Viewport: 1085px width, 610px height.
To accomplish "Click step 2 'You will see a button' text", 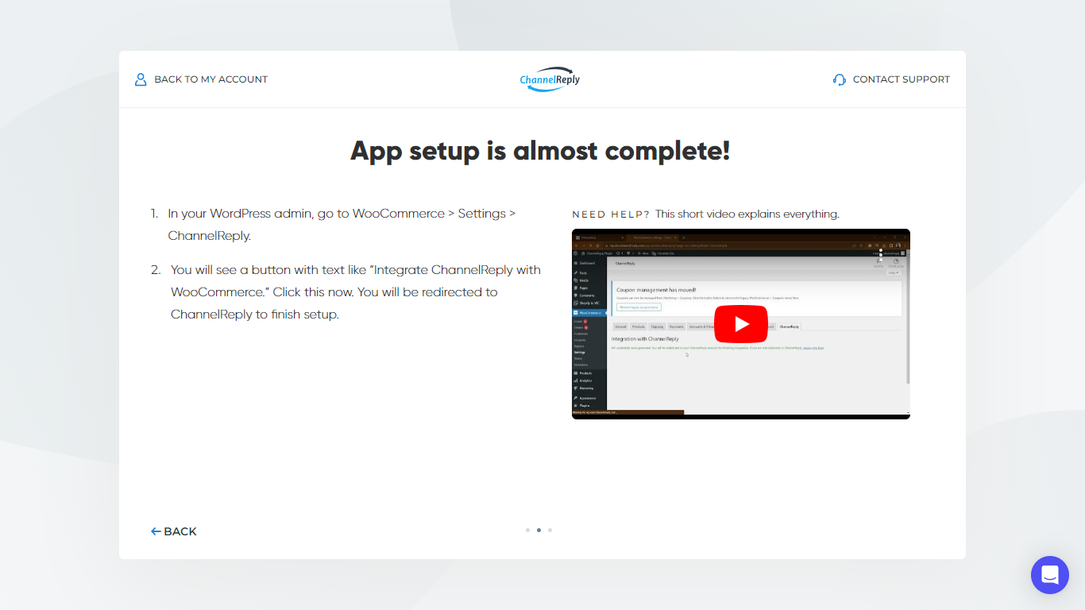I will [356, 292].
